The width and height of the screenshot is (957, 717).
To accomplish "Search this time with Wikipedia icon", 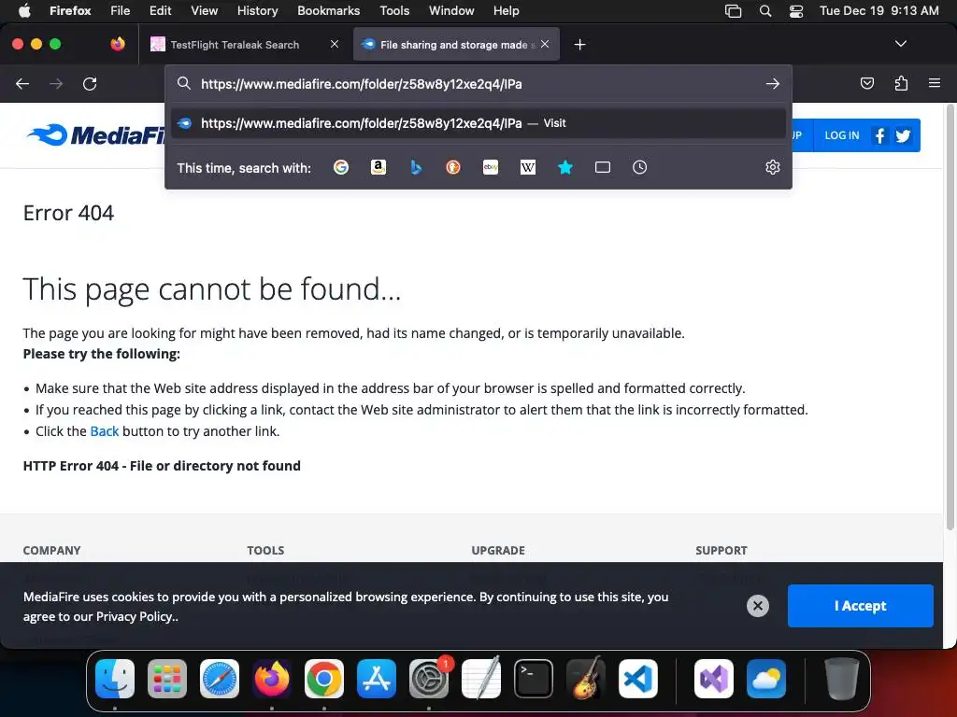I will tap(528, 167).
